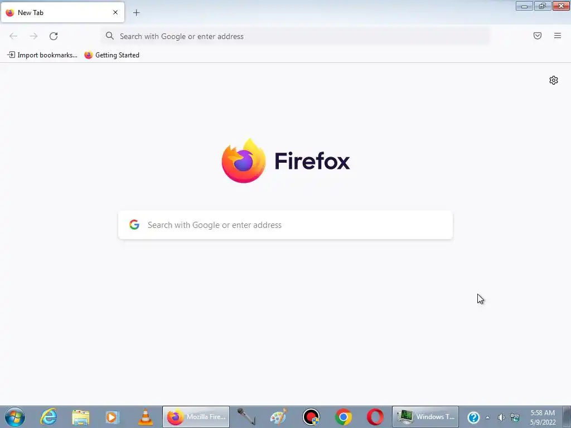Open the Windows Start menu
This screenshot has width=571, height=428.
[x=15, y=417]
